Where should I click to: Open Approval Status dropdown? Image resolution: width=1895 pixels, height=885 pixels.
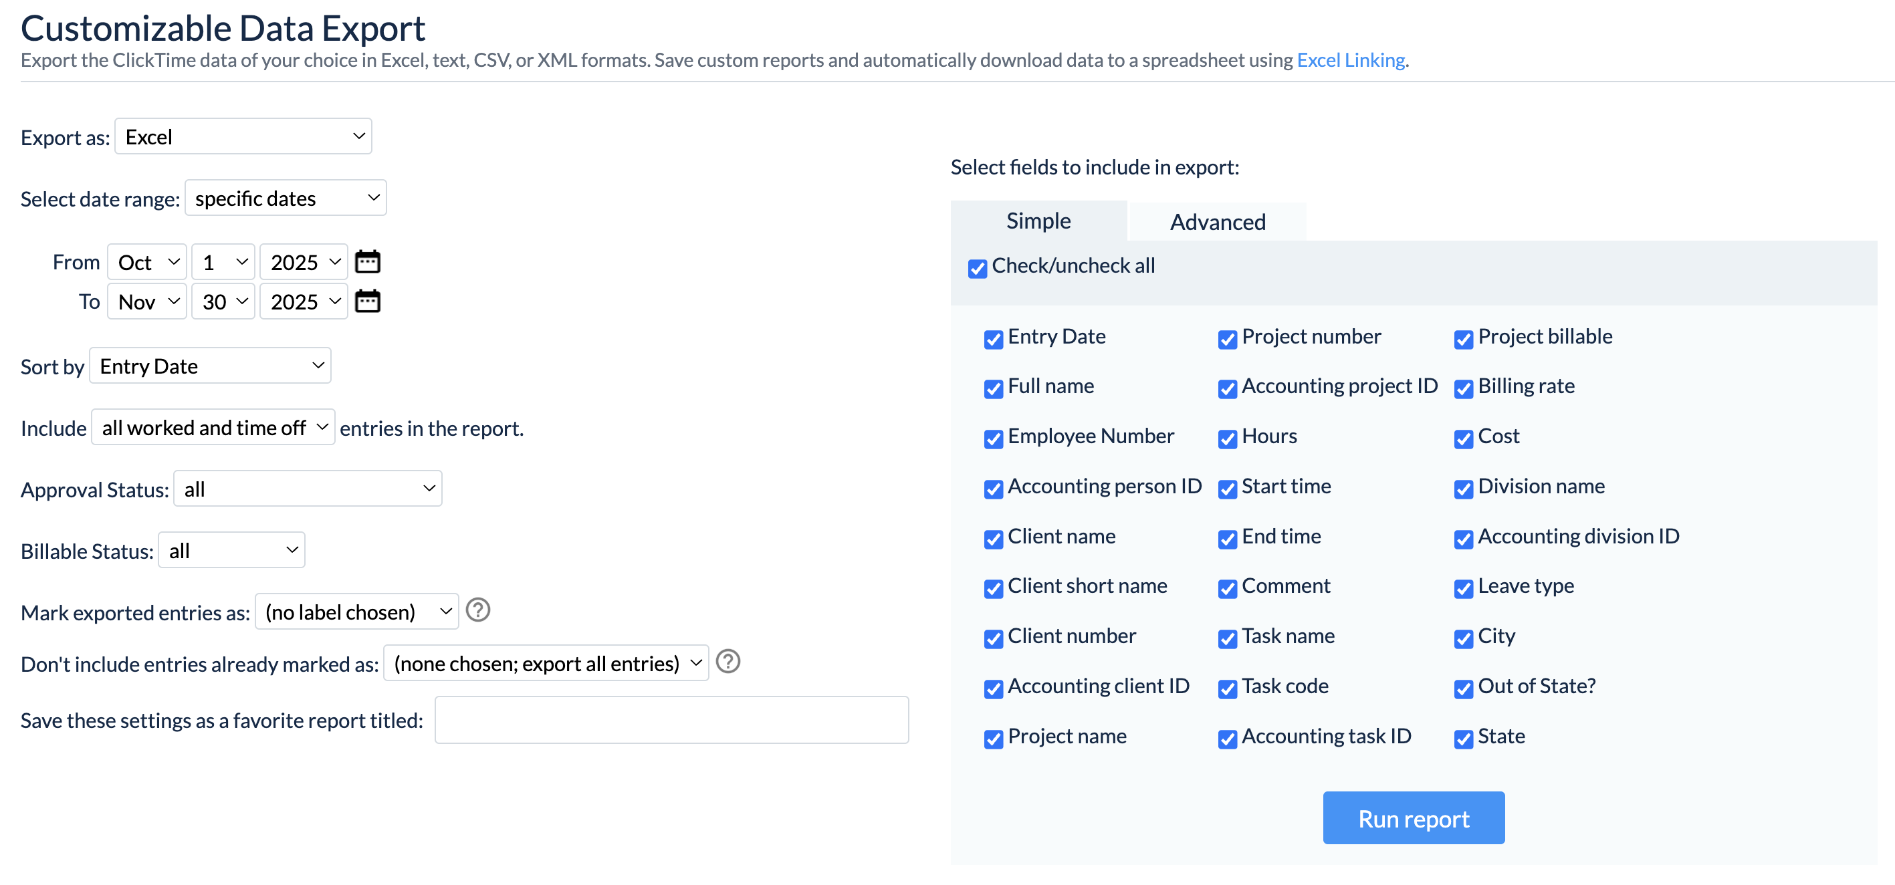pos(308,489)
